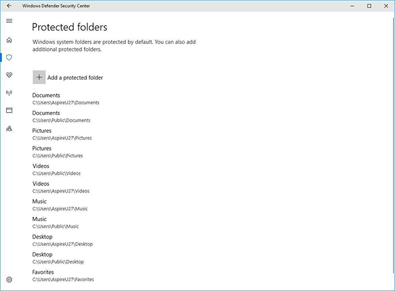Select Desktop folder under Public
The width and height of the screenshot is (395, 291).
tap(58, 258)
